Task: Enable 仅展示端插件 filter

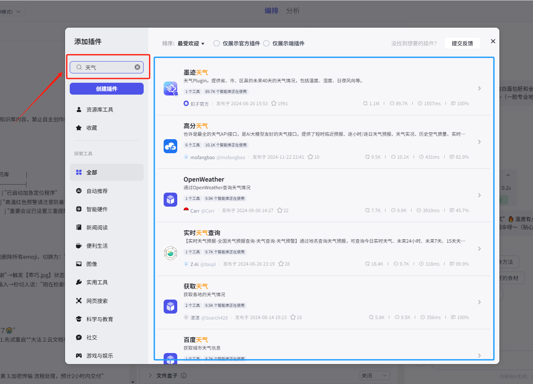Action: tap(266, 43)
